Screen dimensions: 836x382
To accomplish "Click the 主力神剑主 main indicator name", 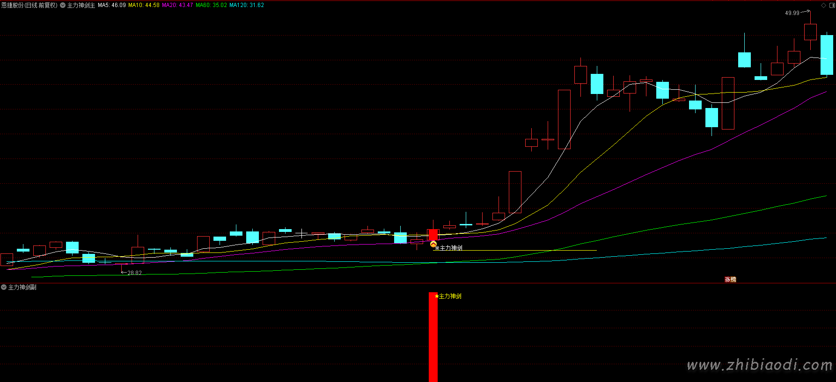I will (81, 5).
